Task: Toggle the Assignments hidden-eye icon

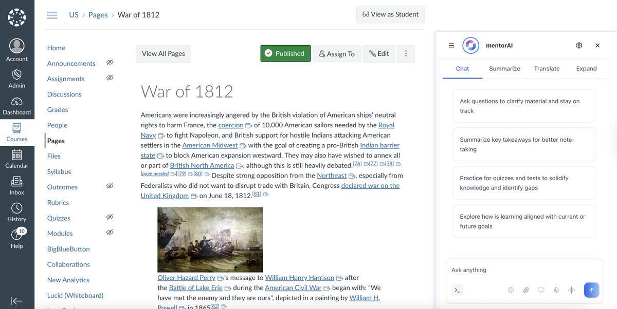Action: pyautogui.click(x=110, y=78)
